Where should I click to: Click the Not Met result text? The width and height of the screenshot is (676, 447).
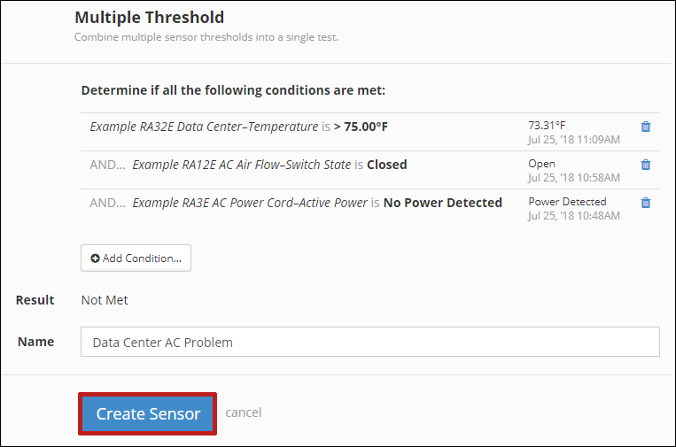pos(105,300)
